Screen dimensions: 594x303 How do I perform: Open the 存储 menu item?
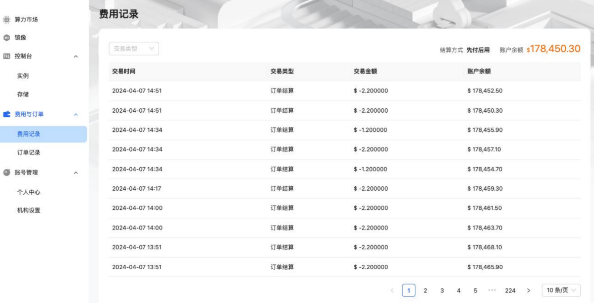tap(23, 94)
